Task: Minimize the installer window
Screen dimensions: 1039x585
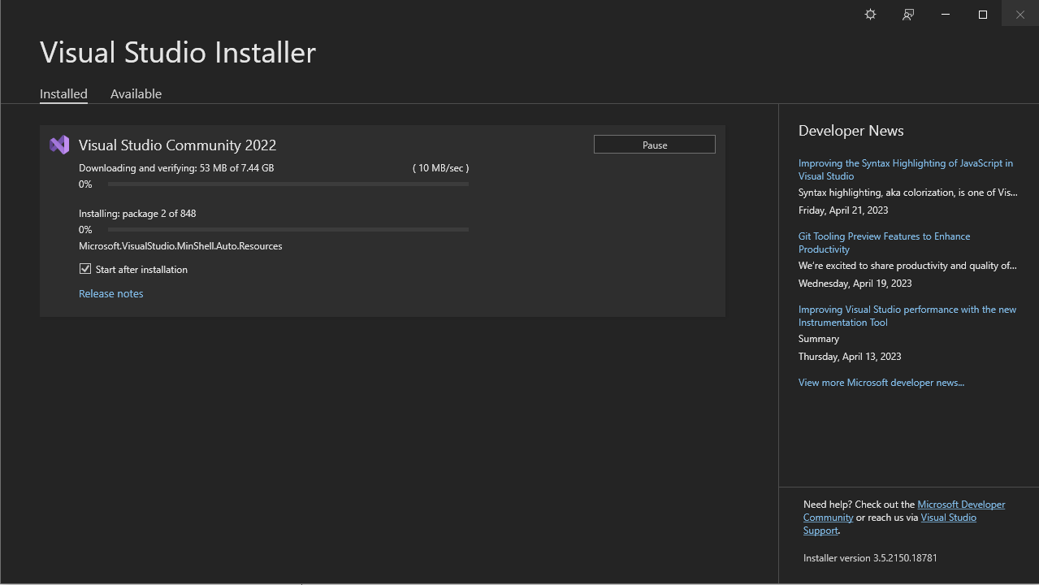Action: point(946,15)
